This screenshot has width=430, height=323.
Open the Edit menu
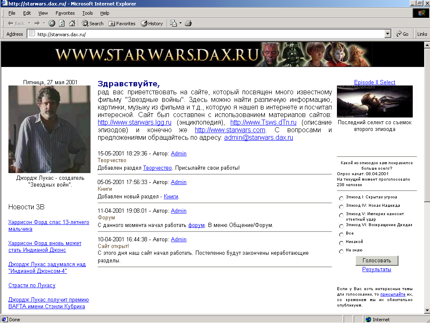(27, 13)
